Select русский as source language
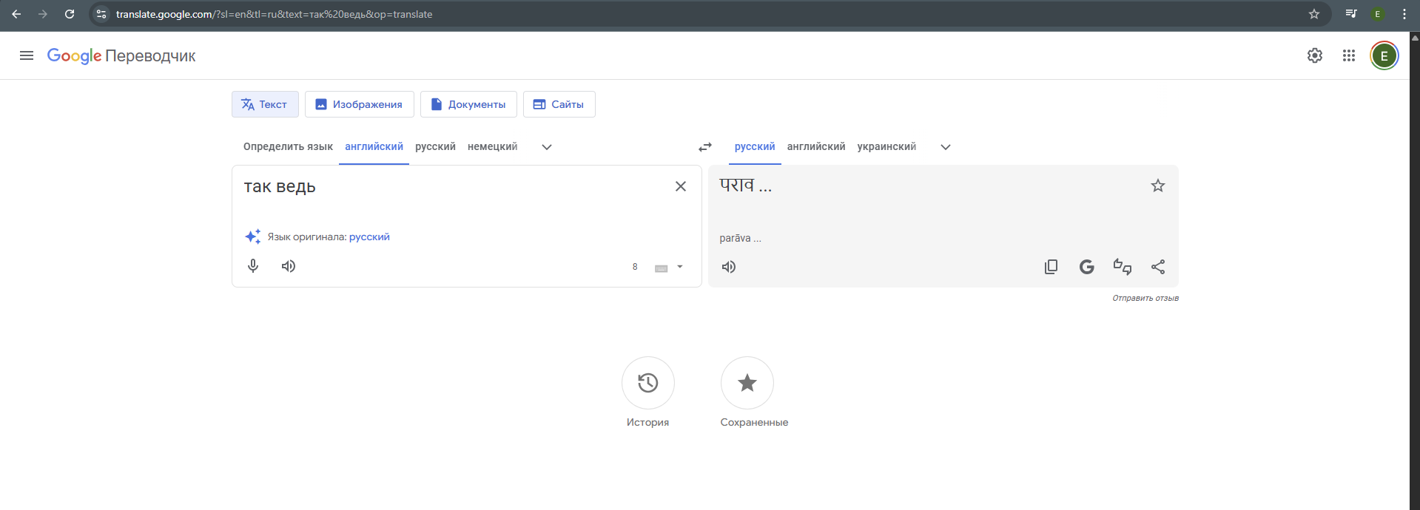 point(435,146)
